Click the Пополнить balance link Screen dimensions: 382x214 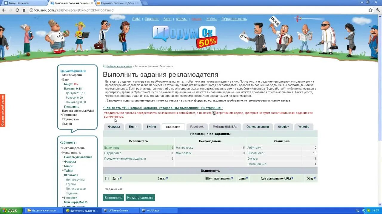click(72, 107)
